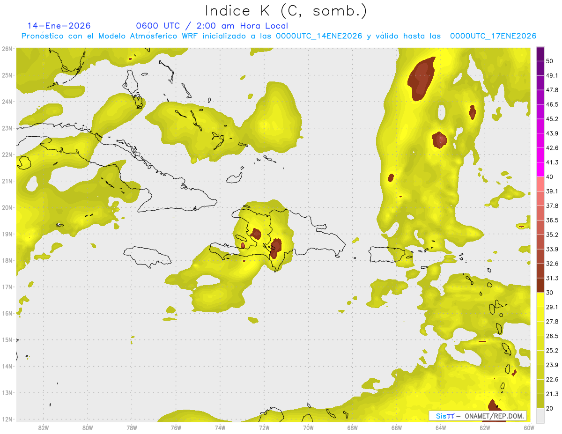562x434 pixels.
Task: Click the 18N latitude label
Action: 7,260
